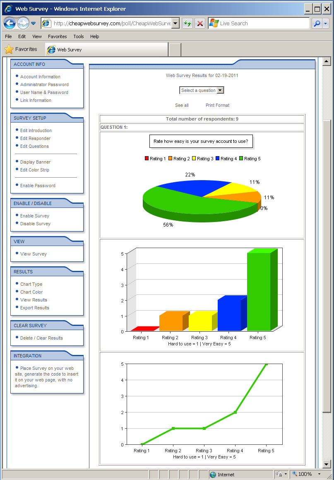Click the Print Format link
The width and height of the screenshot is (334, 480).
(217, 105)
